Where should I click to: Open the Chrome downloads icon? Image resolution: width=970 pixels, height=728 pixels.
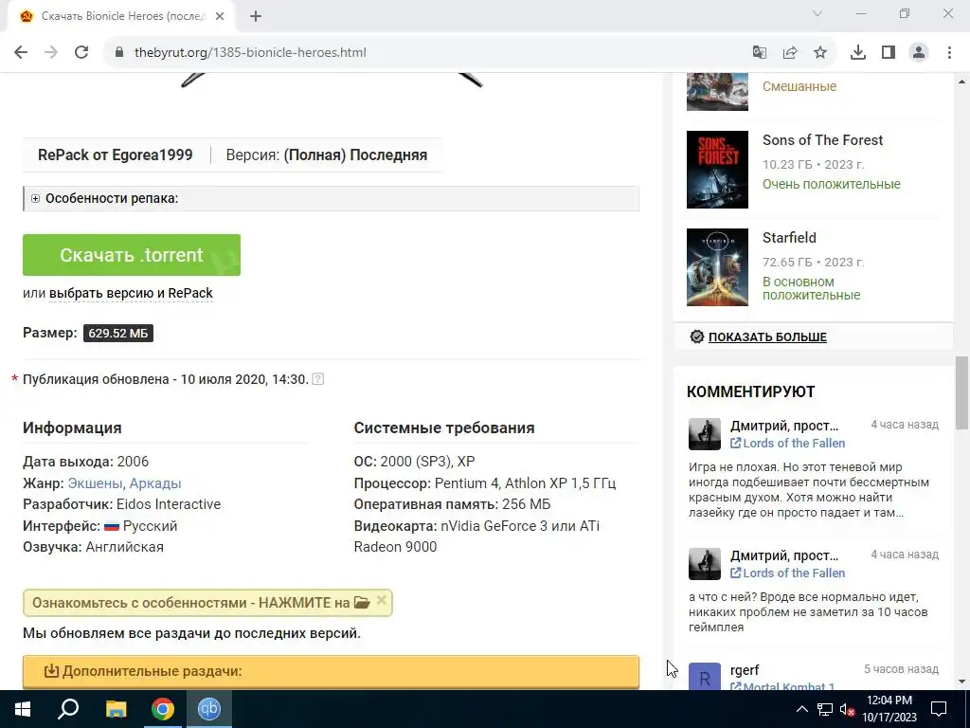(858, 53)
